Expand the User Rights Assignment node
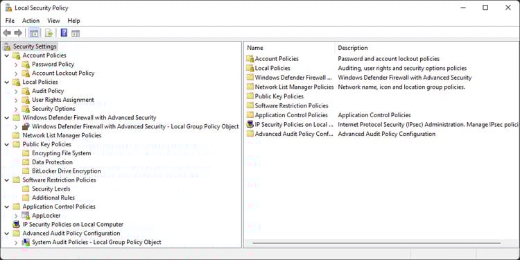Viewport: 520px width, 260px height. click(x=16, y=100)
